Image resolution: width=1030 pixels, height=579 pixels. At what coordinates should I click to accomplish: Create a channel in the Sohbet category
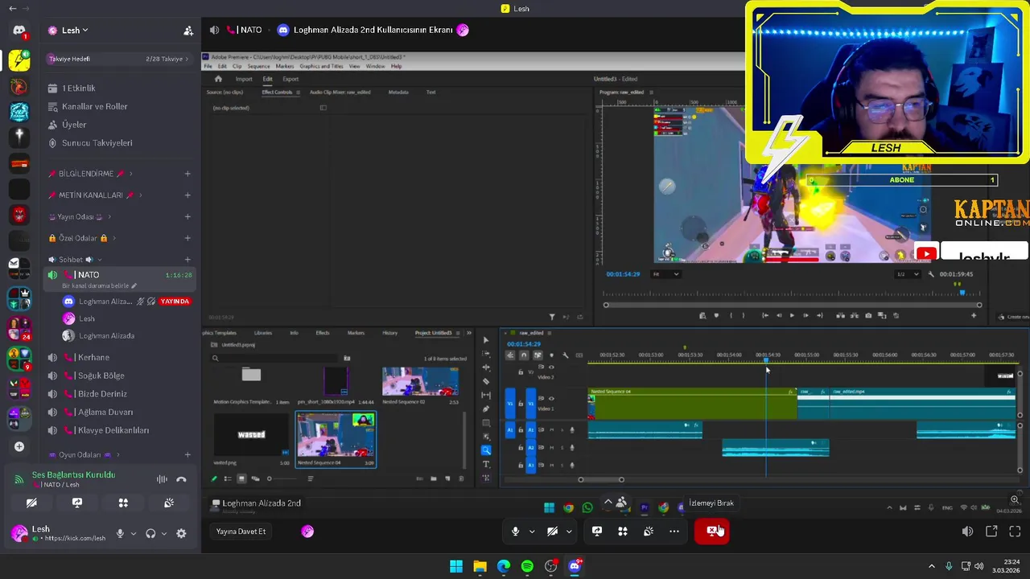pyautogui.click(x=187, y=260)
